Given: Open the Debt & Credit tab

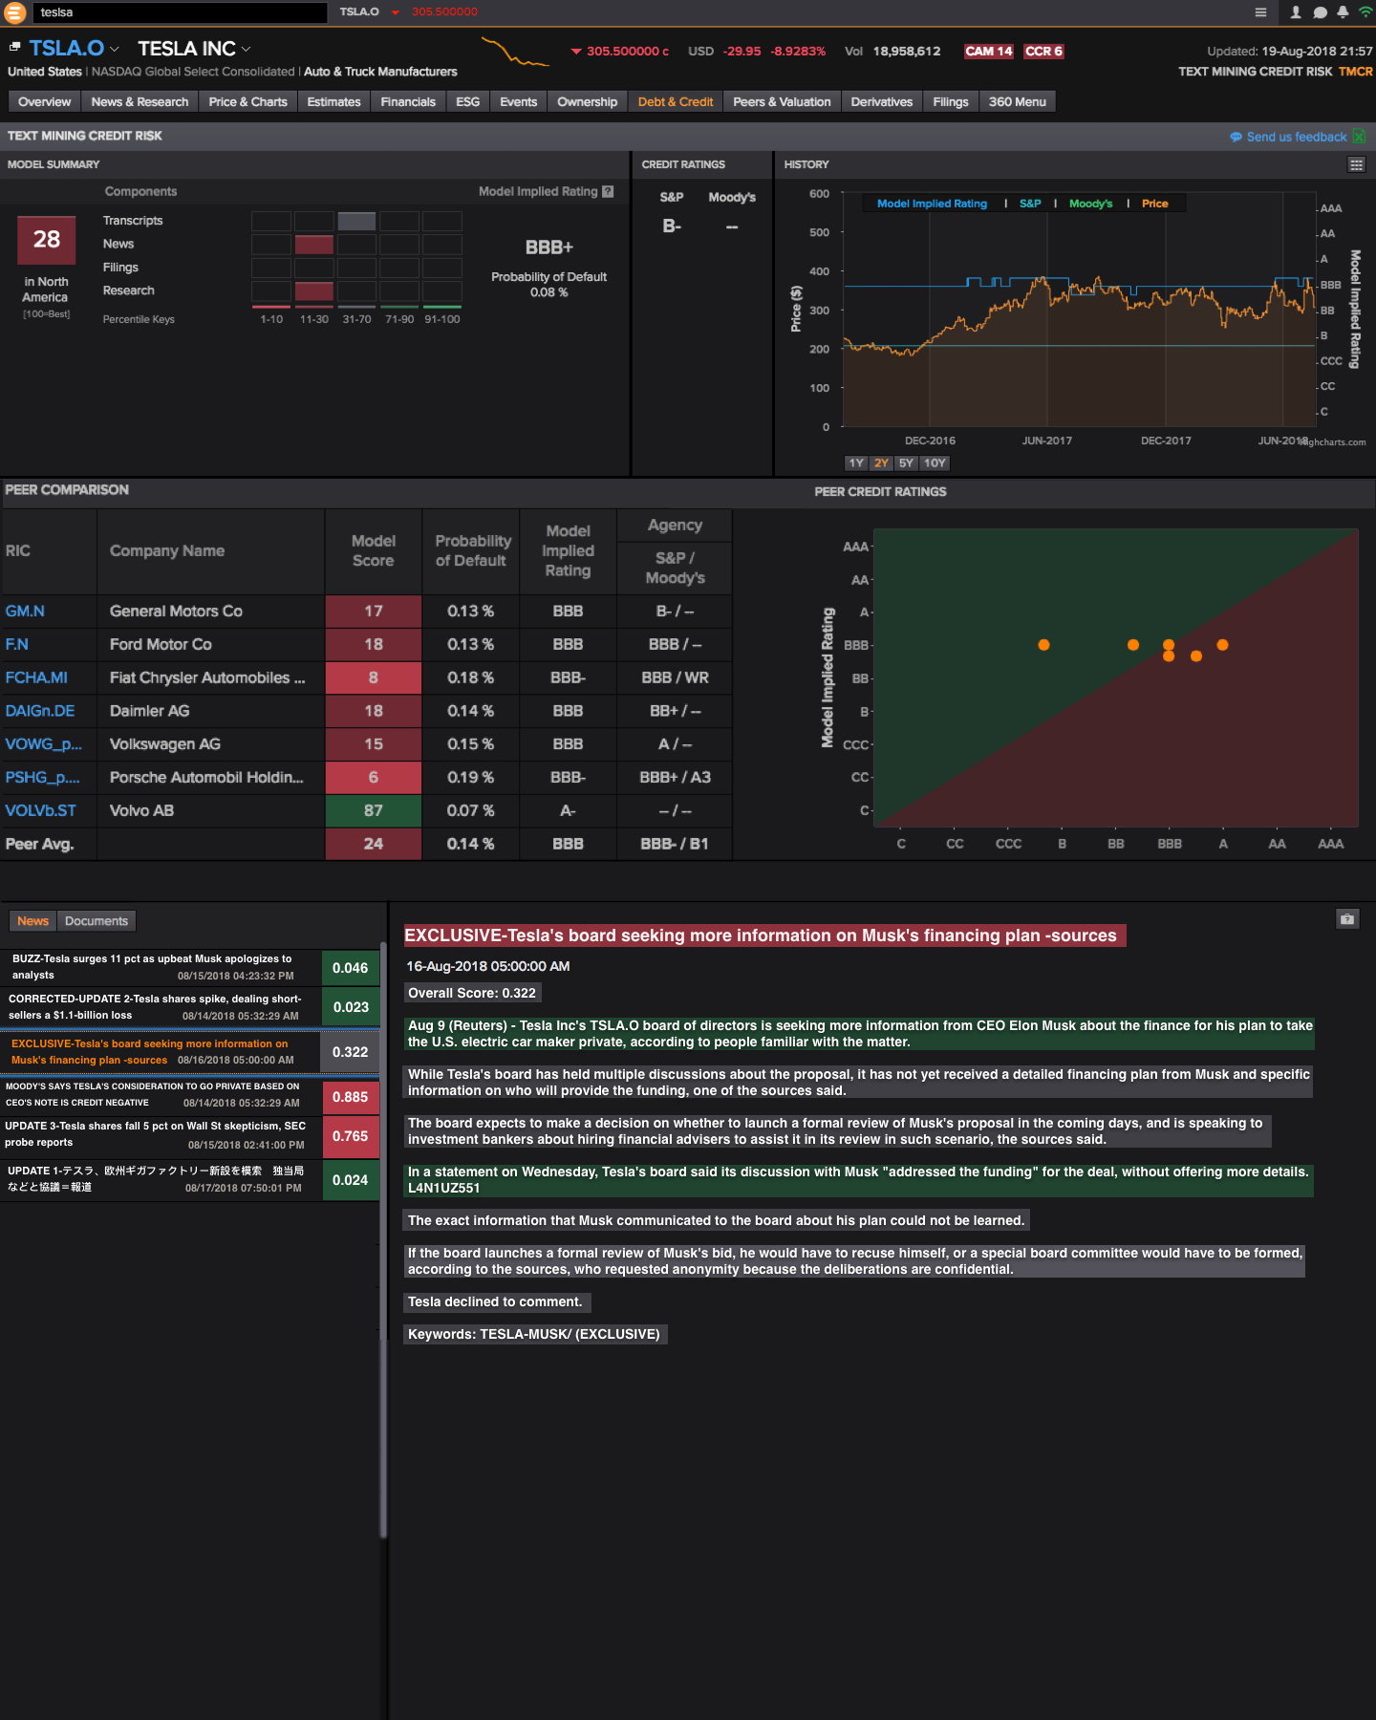Looking at the screenshot, I should pyautogui.click(x=675, y=102).
